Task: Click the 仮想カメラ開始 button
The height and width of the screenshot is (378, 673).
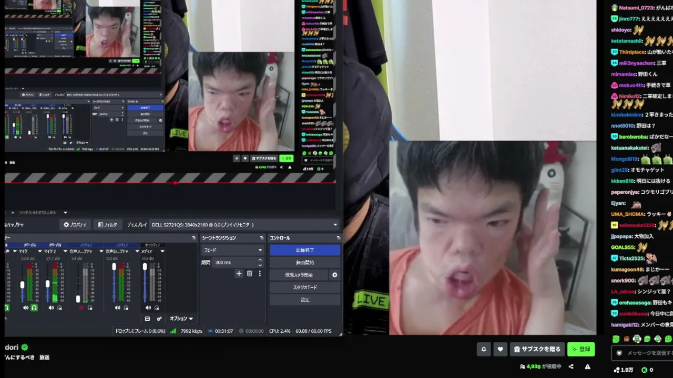Action: pyautogui.click(x=299, y=275)
